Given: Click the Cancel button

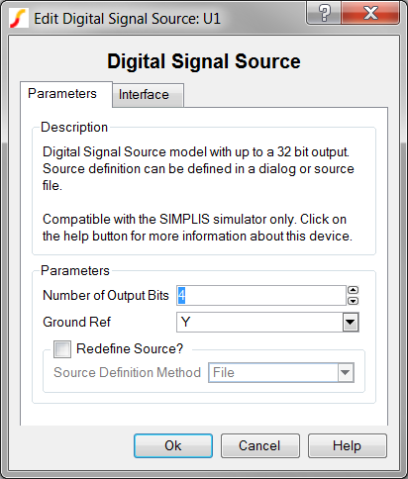Looking at the screenshot, I should pos(260,445).
